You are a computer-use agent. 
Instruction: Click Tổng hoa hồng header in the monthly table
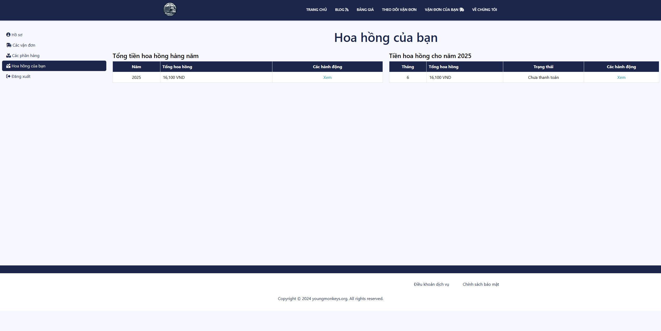[464, 67]
